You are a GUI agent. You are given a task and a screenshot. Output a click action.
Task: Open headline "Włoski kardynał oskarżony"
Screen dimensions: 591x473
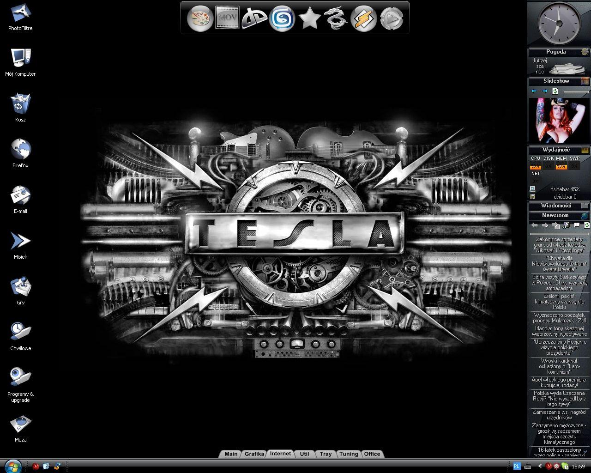(559, 366)
